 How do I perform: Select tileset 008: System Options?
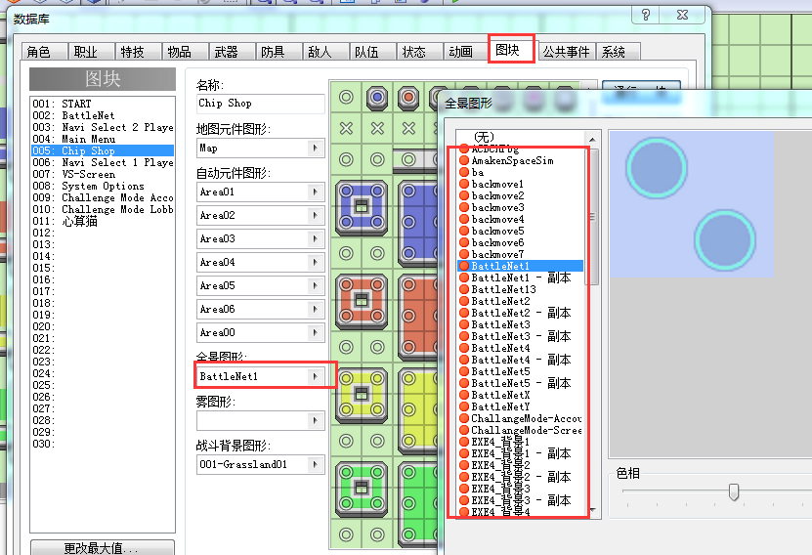click(103, 186)
